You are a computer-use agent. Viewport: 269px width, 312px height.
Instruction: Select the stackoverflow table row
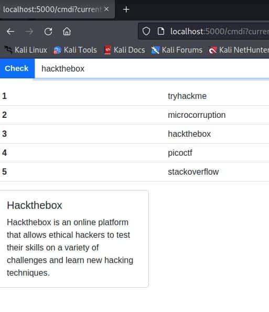click(x=134, y=172)
